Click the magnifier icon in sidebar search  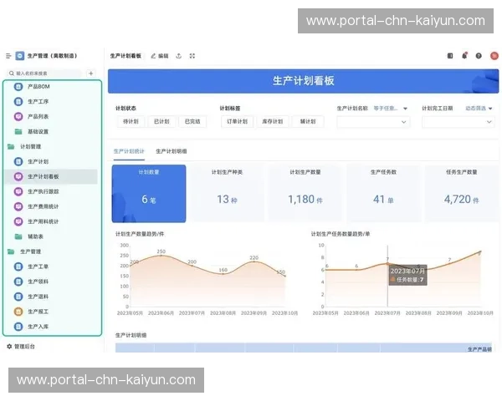coord(12,74)
